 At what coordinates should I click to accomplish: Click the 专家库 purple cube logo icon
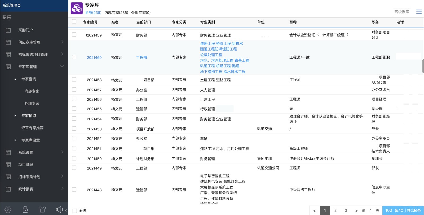click(x=77, y=8)
